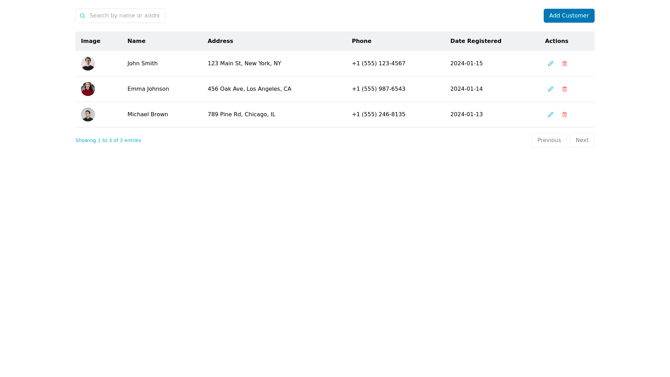
Task: Delete John Smith using trash icon
Action: click(x=564, y=64)
